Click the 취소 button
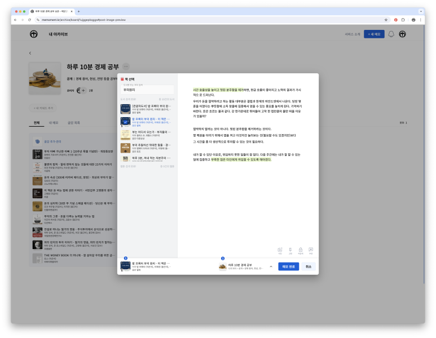The width and height of the screenshot is (436, 338). tap(309, 266)
